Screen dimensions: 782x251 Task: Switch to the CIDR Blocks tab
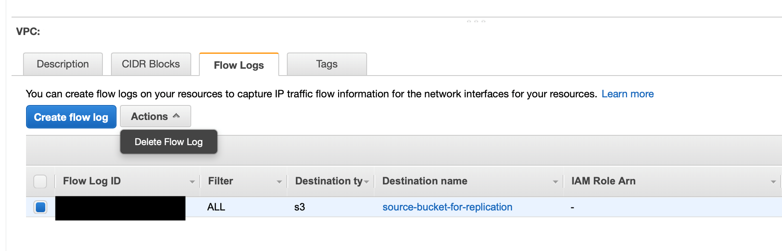point(151,64)
